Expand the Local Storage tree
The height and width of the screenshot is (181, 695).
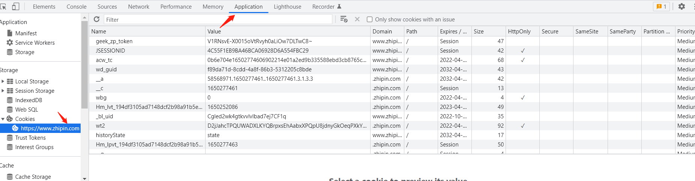[3, 81]
